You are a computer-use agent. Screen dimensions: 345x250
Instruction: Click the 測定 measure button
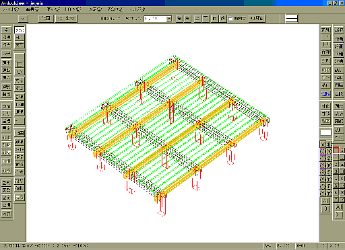(x=338, y=106)
